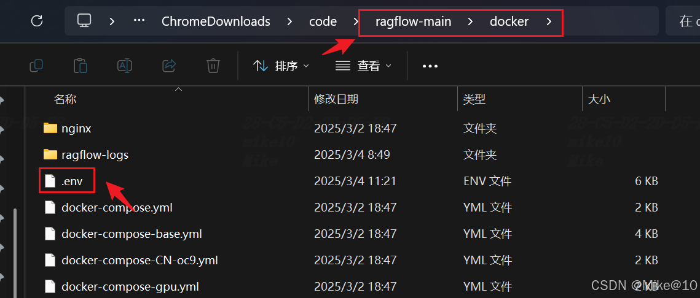
Task: Click the .env date 2025/3/4 11:21
Action: click(x=355, y=181)
